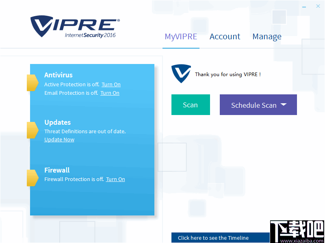Select the VIPRE Internet Security 2016 logo
The width and height of the screenshot is (325, 243).
(x=73, y=26)
